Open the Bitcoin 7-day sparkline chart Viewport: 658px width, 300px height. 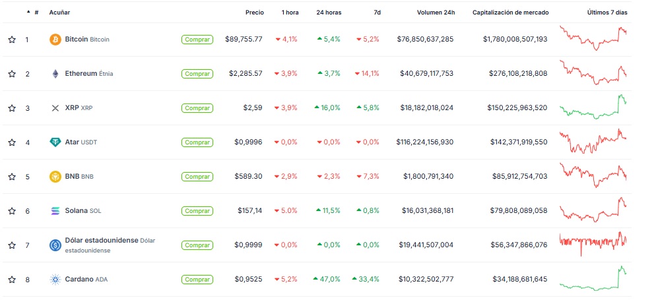click(x=593, y=38)
